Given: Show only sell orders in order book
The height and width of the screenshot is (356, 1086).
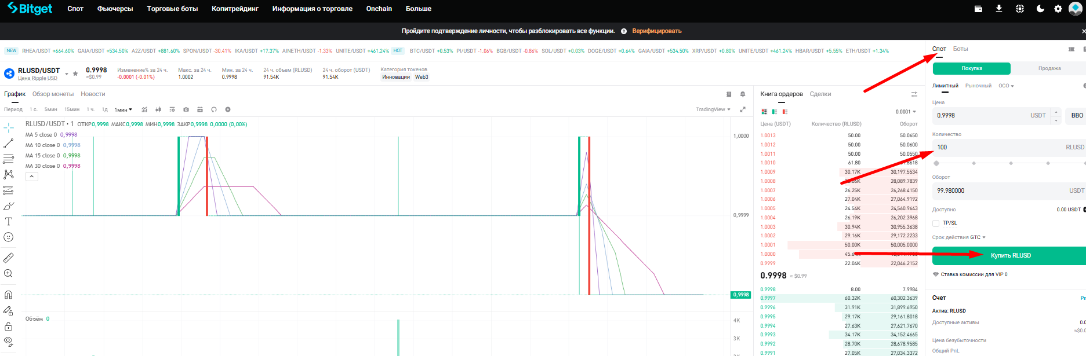Looking at the screenshot, I should 785,112.
